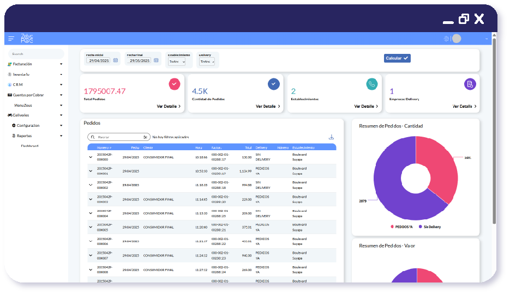Viewport: 510px width, 295px height.
Task: Click the ZeusPOS logo in header
Action: coord(27,39)
